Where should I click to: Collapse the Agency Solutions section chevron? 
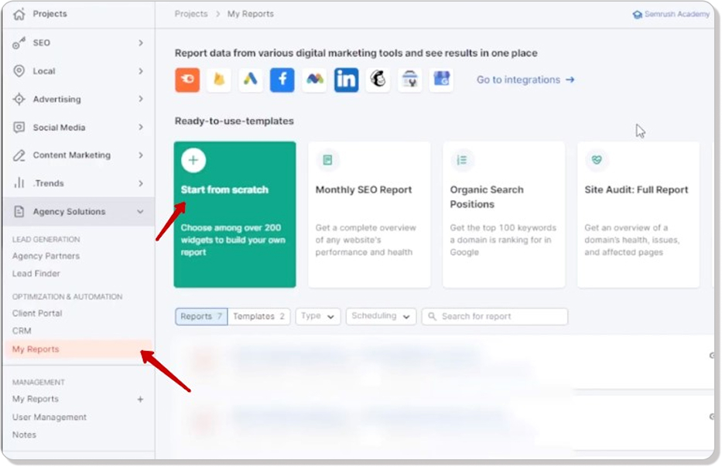tap(140, 212)
